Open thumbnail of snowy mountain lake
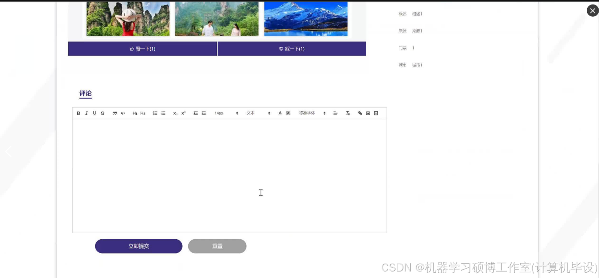The width and height of the screenshot is (599, 278). click(x=306, y=19)
